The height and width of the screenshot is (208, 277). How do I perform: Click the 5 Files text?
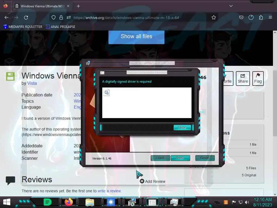[251, 168]
